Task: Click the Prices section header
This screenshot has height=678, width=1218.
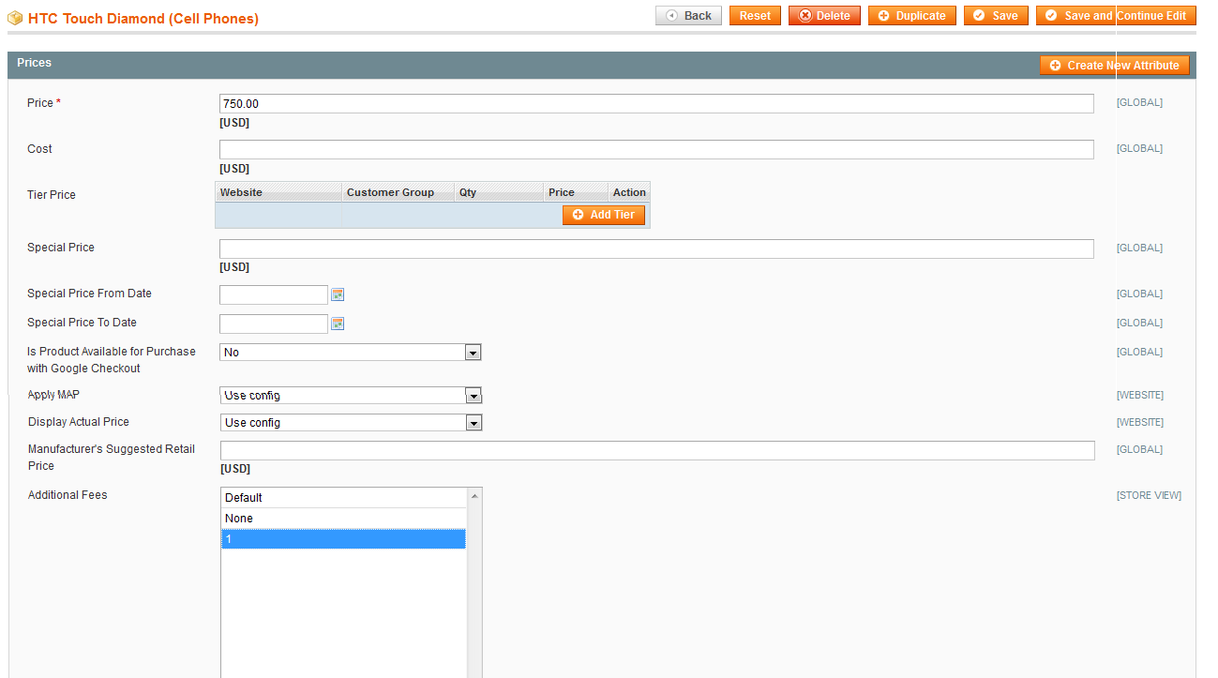Action: click(x=35, y=63)
